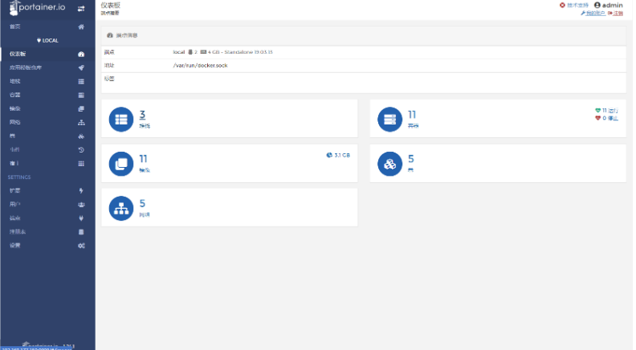Click the SETTINGS section header in sidebar
Viewport: 636px width, 350px height.
[x=19, y=177]
